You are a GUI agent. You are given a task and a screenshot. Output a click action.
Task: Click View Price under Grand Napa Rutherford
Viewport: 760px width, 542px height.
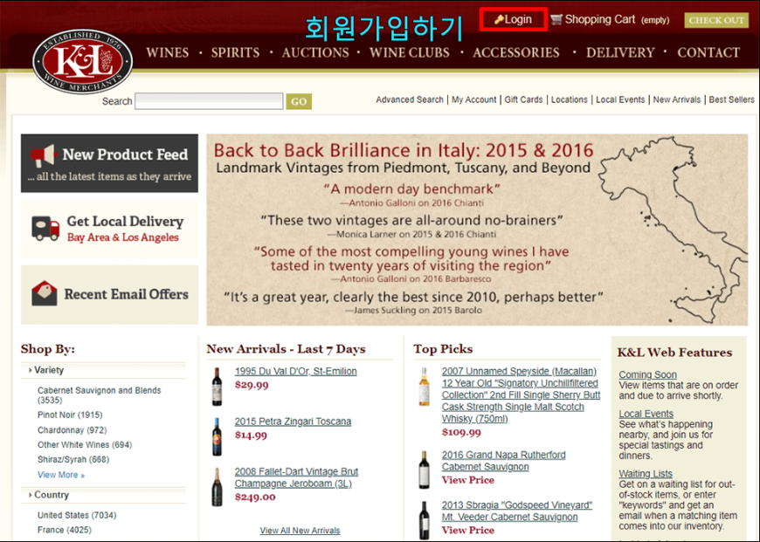(467, 480)
